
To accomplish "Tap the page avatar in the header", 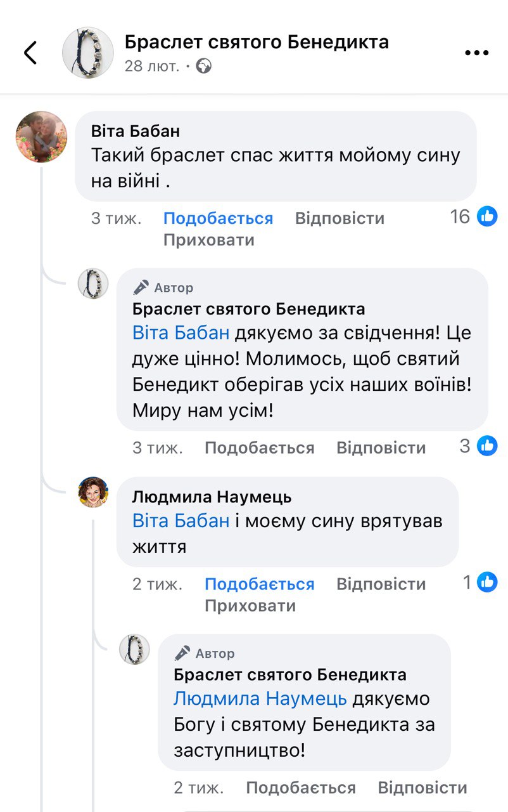I will (87, 53).
